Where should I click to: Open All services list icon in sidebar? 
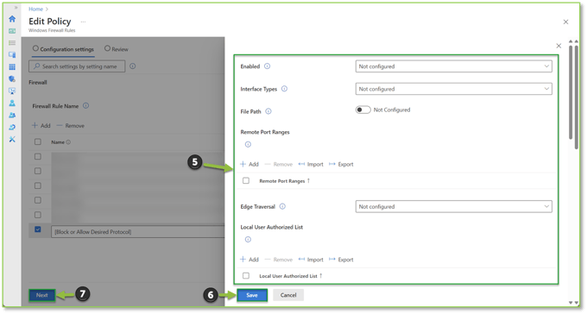(12, 43)
